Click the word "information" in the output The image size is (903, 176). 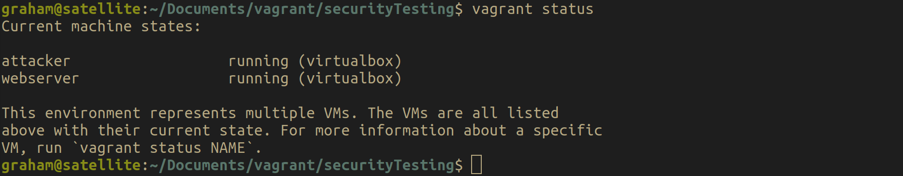tap(406, 130)
